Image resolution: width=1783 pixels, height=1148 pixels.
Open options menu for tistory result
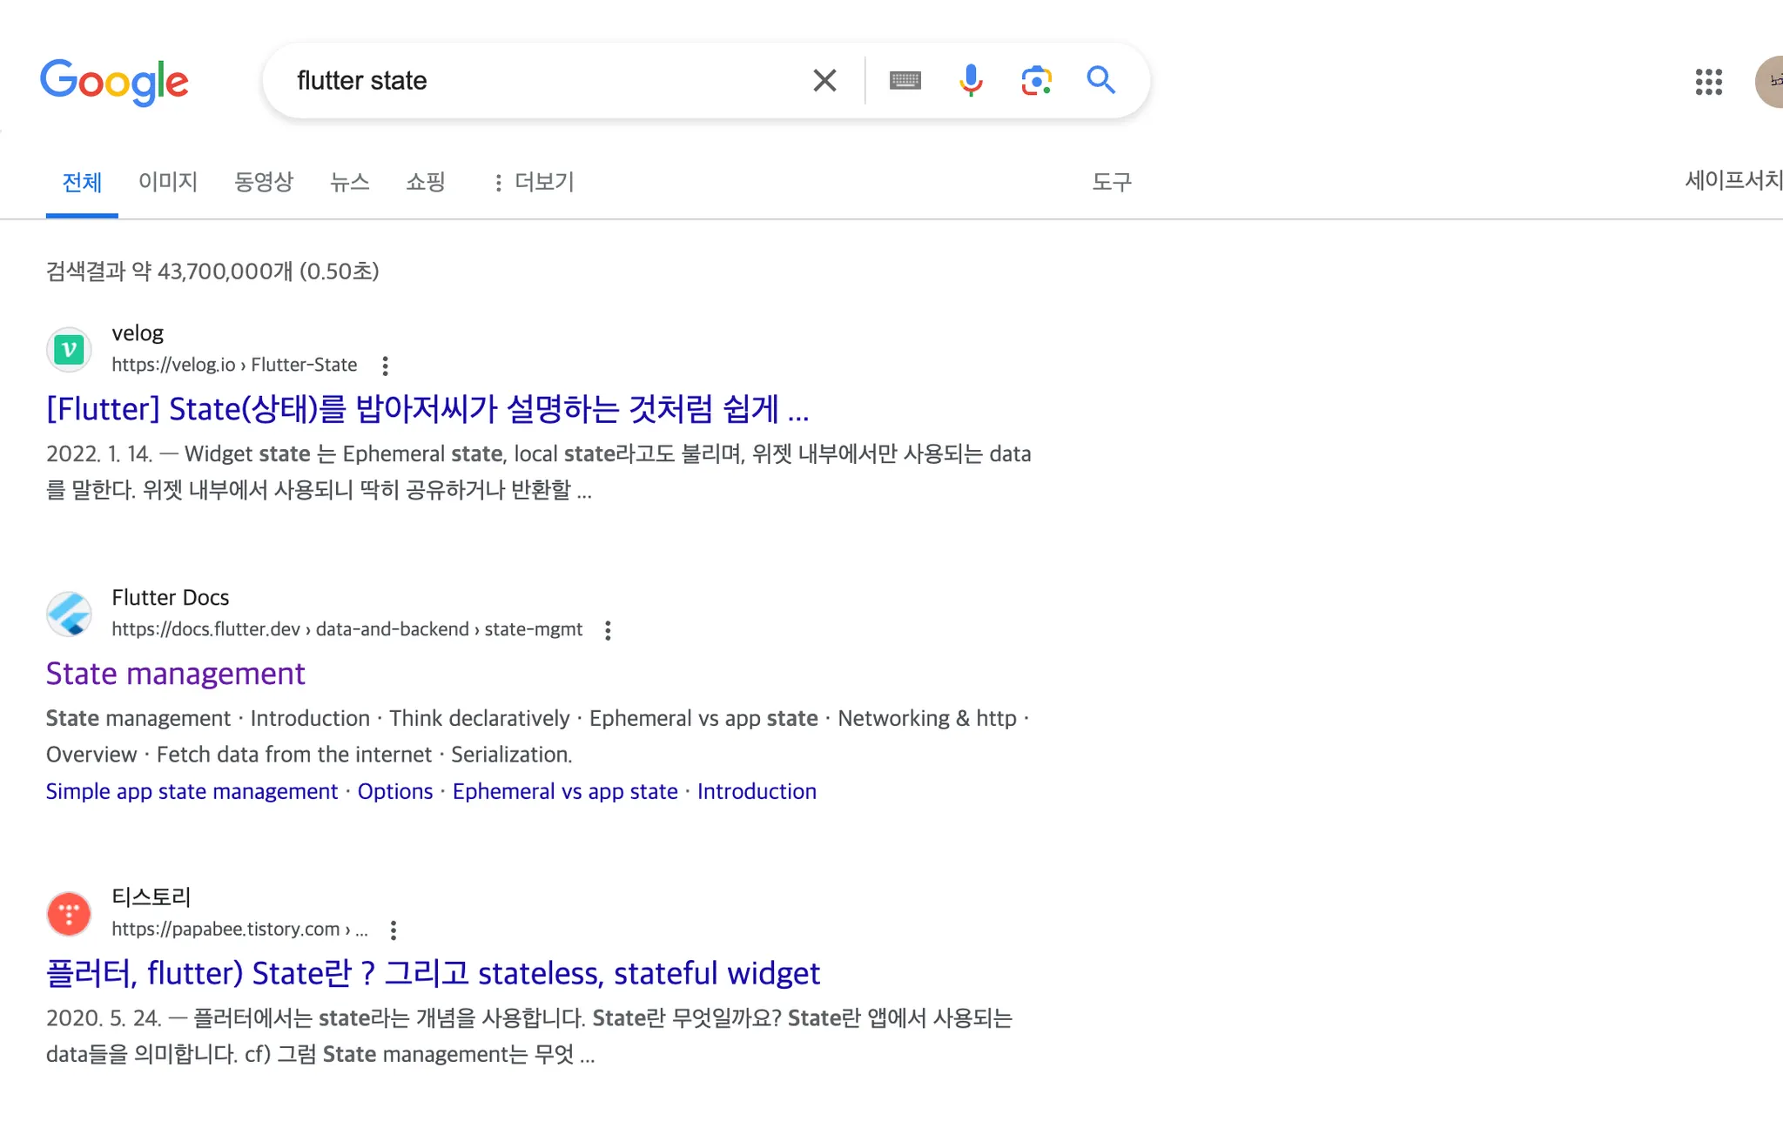click(394, 930)
